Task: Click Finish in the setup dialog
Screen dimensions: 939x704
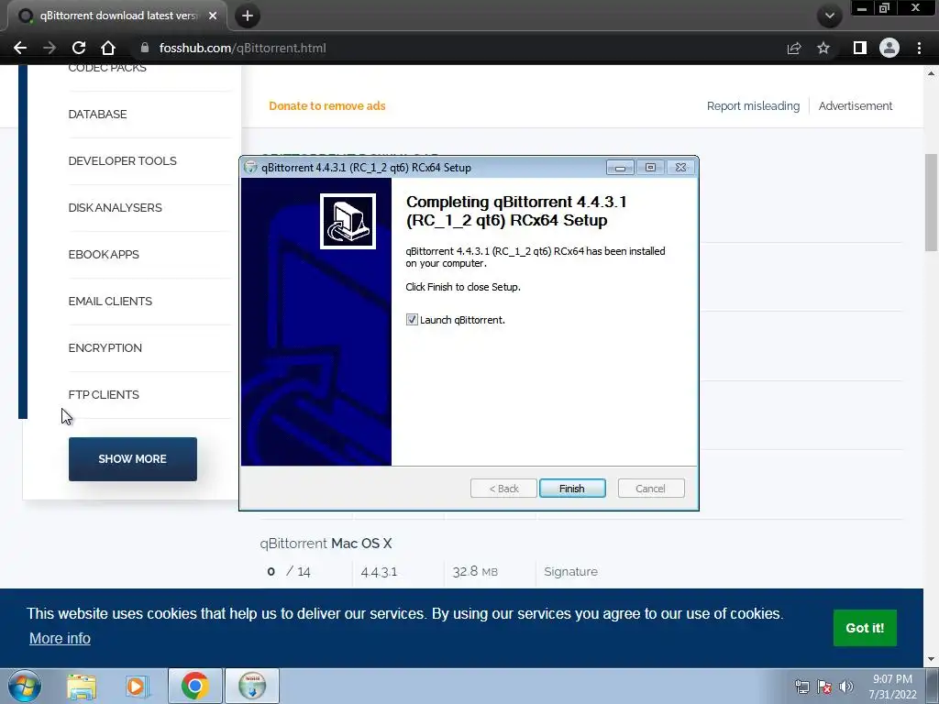Action: (x=572, y=489)
